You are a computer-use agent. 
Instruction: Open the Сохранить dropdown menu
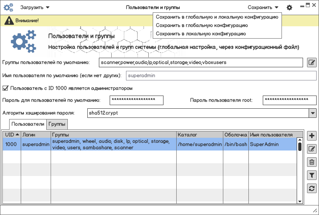click(263, 8)
